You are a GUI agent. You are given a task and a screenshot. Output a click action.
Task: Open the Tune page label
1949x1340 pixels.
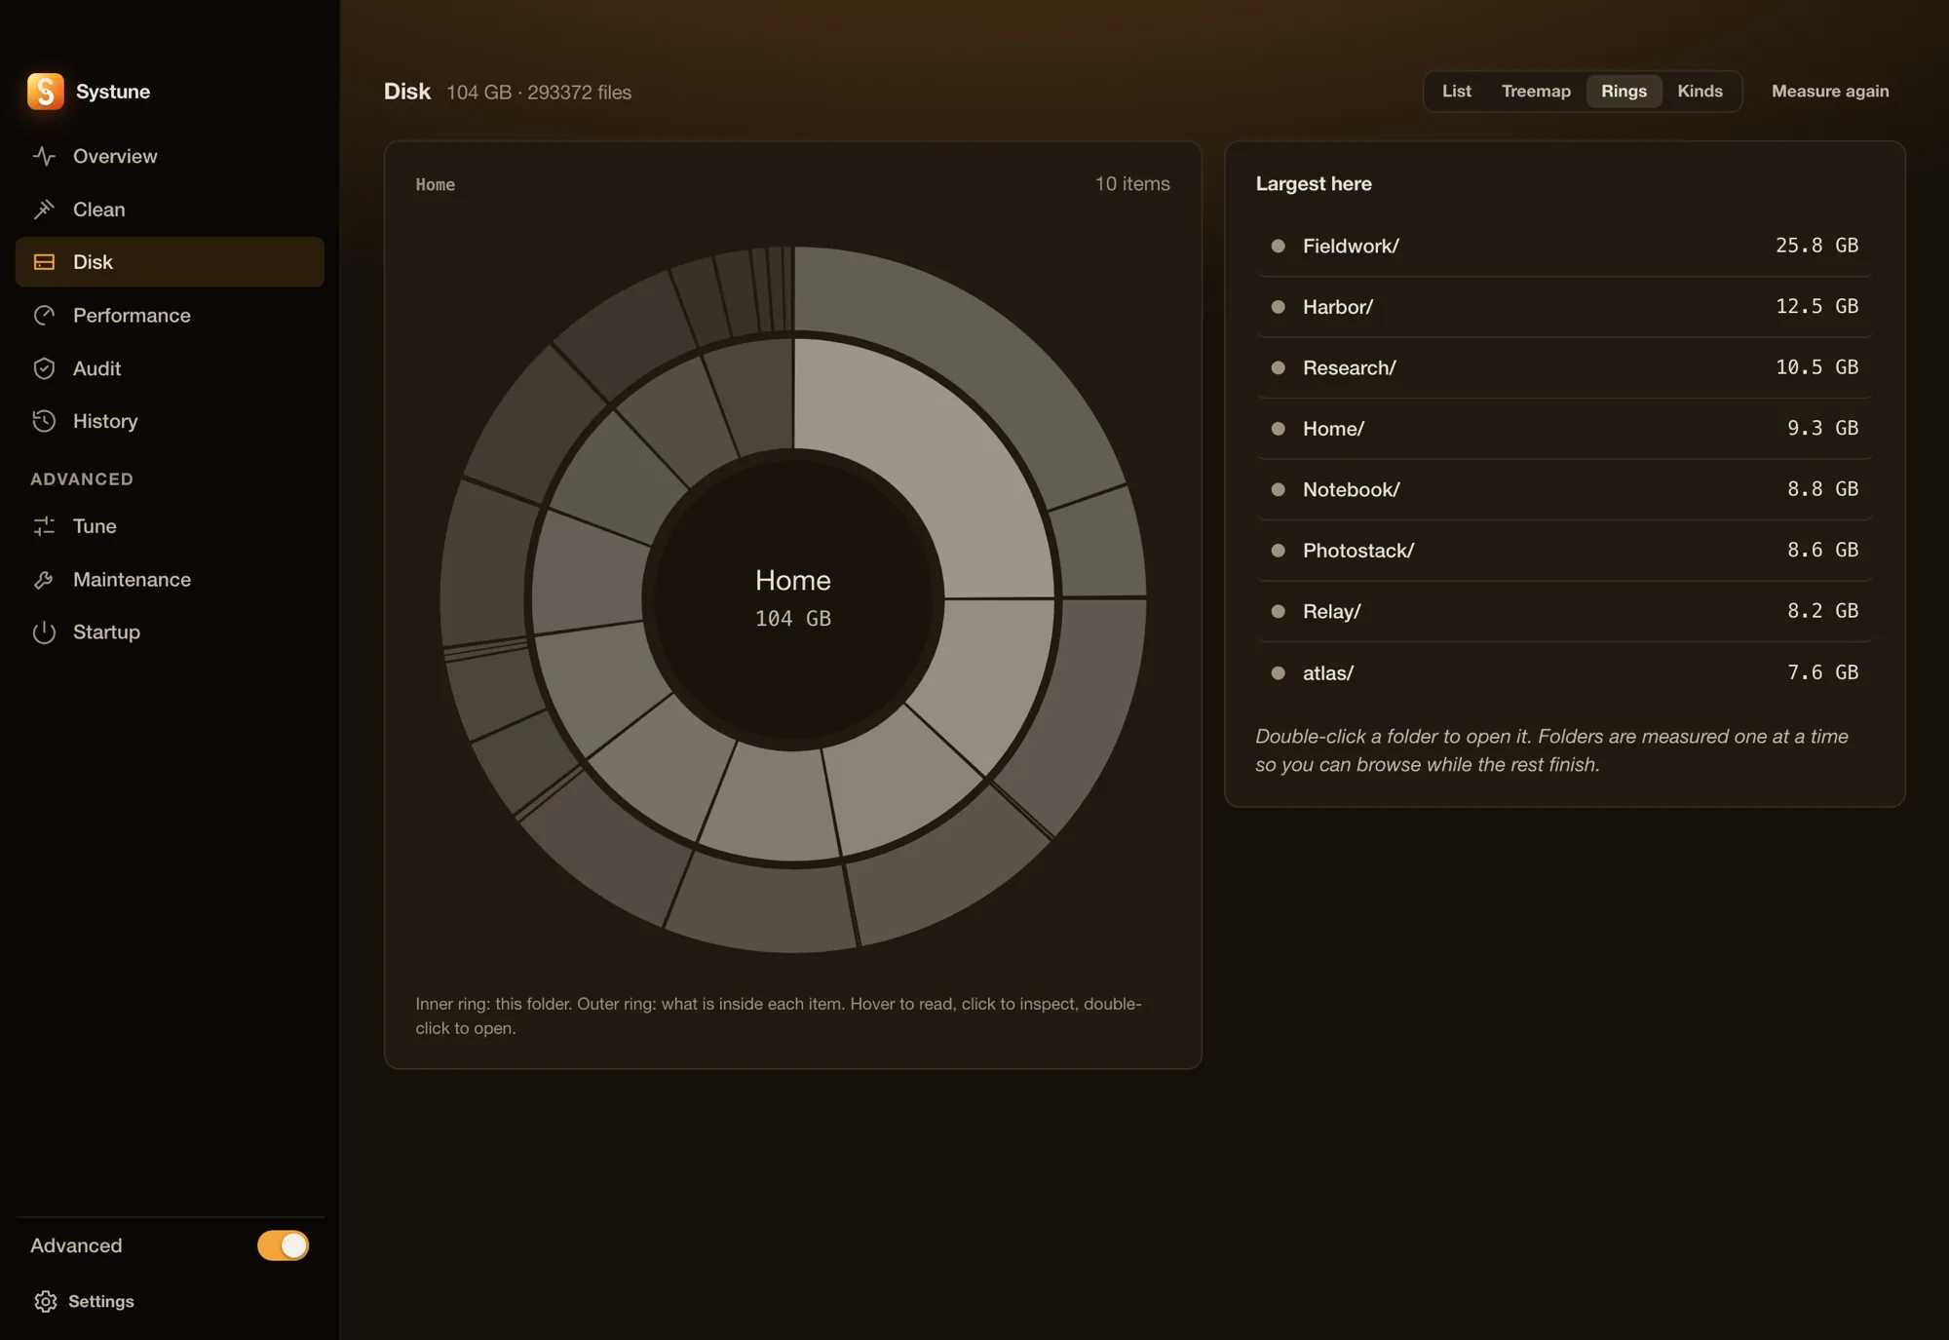click(95, 526)
